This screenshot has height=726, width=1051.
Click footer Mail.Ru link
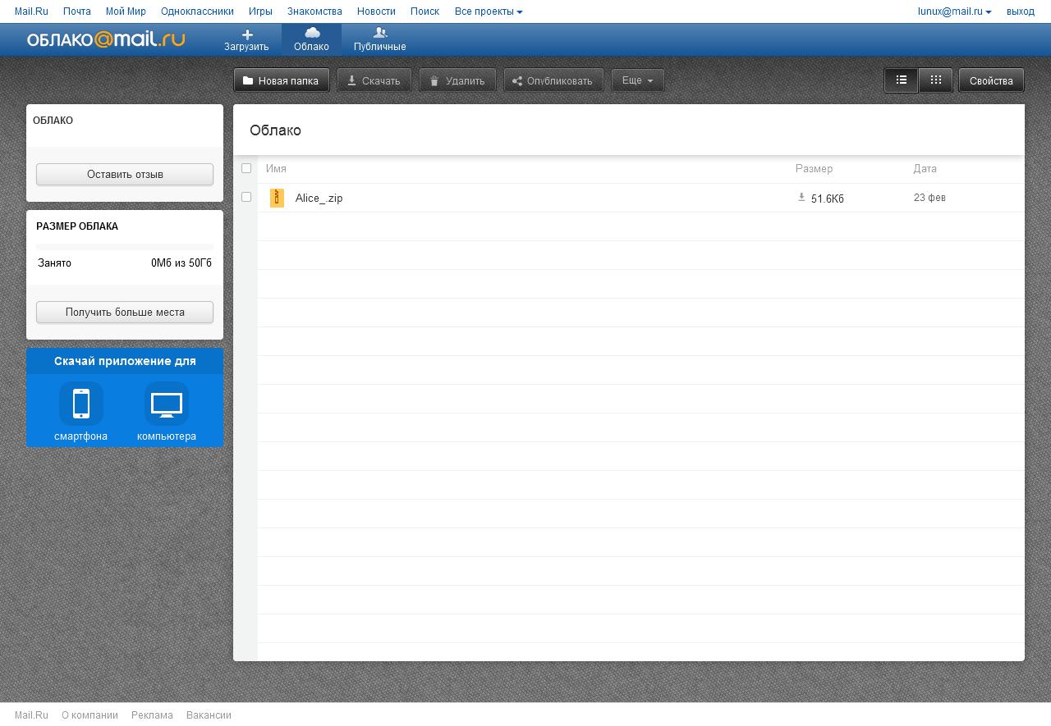[31, 715]
